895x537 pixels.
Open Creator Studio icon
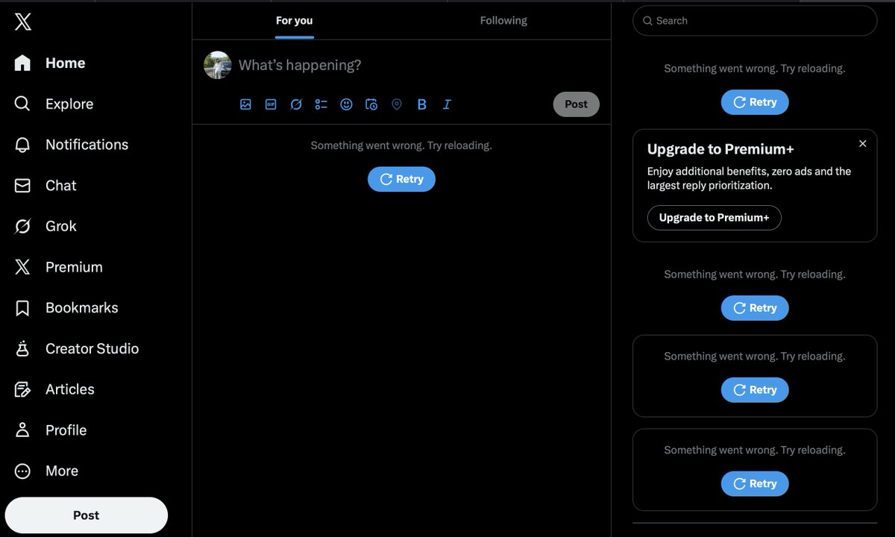coord(22,348)
